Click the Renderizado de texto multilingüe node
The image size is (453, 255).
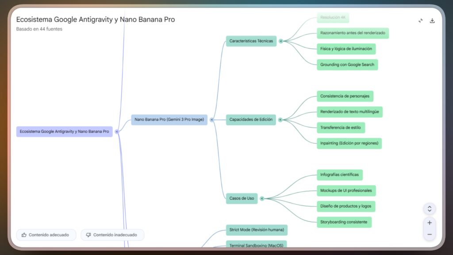point(349,112)
